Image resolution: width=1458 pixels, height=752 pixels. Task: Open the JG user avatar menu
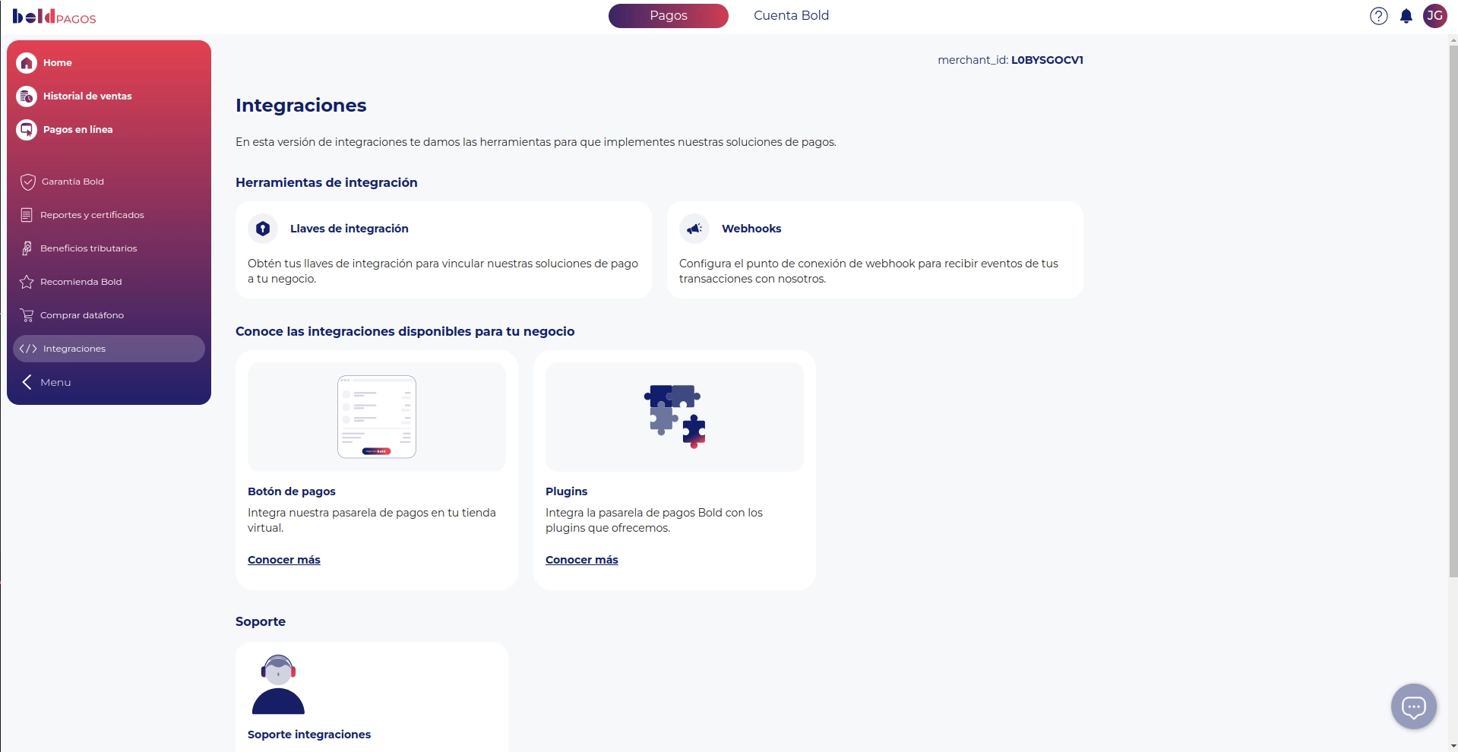(1434, 16)
